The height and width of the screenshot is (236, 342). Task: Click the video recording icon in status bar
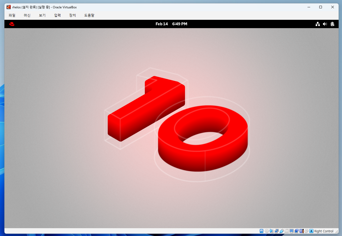click(297, 231)
